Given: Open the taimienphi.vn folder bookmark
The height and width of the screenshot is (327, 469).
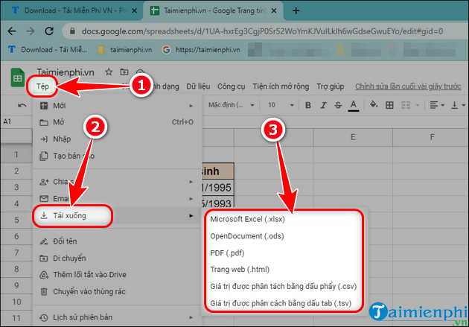Looking at the screenshot, I should click(125, 50).
